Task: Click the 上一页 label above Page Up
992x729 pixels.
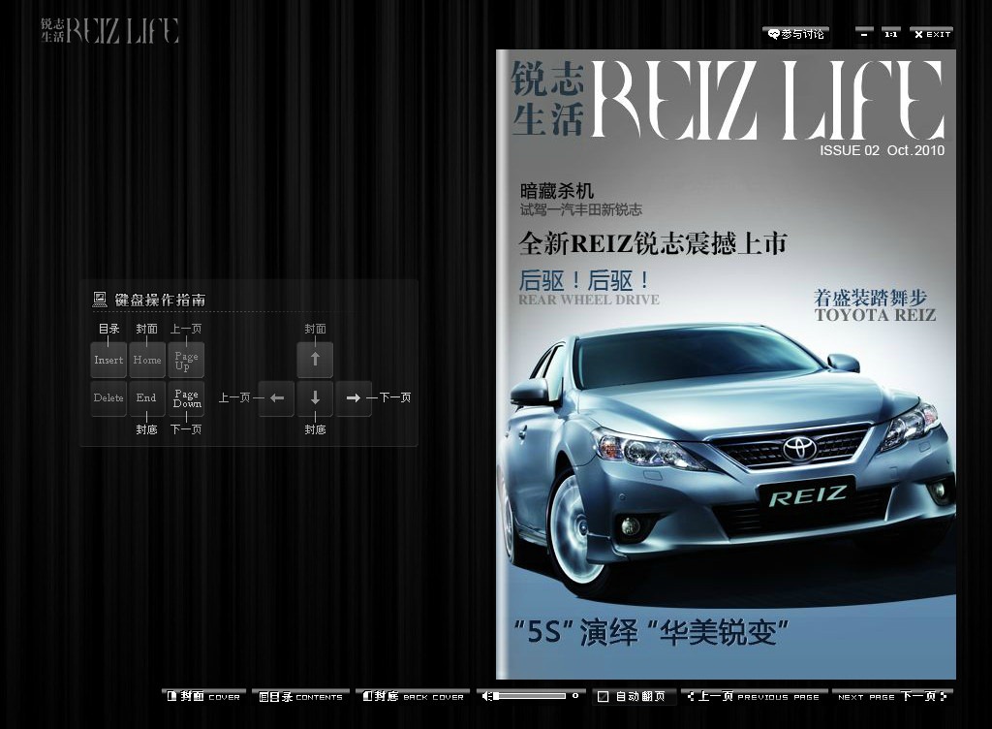Action: pos(186,329)
